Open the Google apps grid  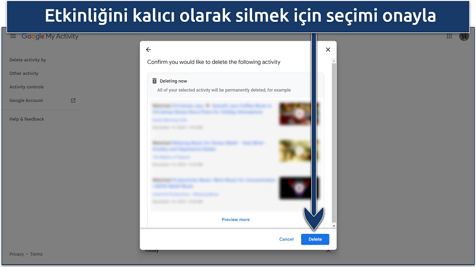(449, 37)
